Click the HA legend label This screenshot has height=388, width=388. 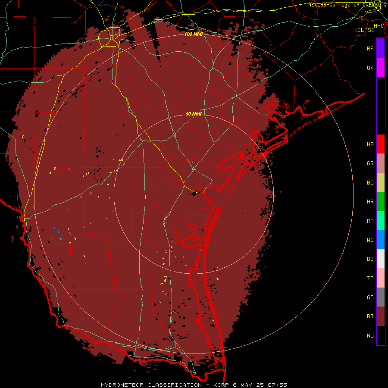[x=370, y=144]
